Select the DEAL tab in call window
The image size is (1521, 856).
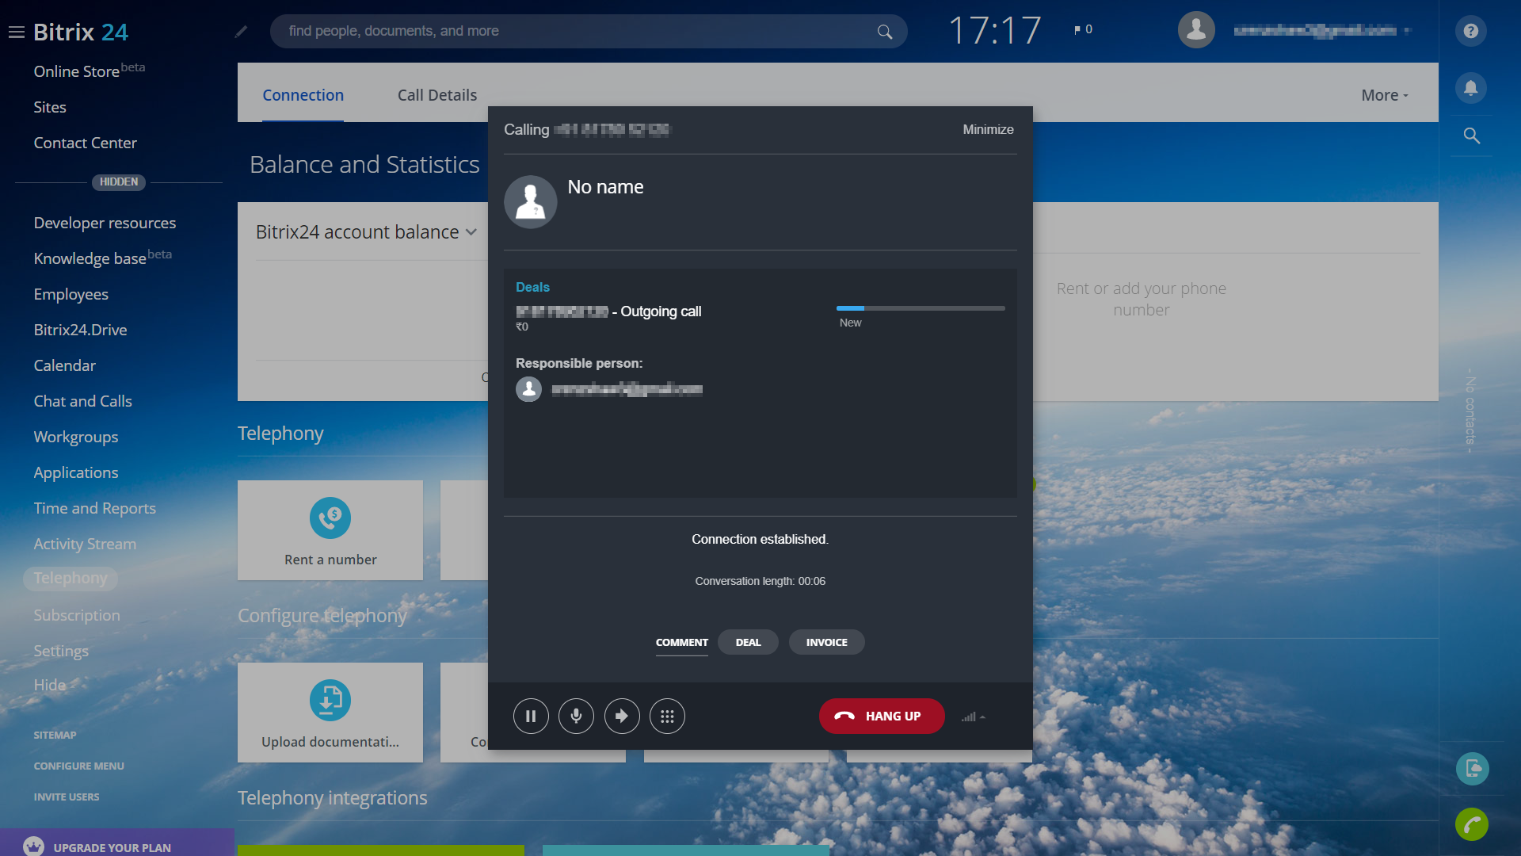tap(748, 643)
